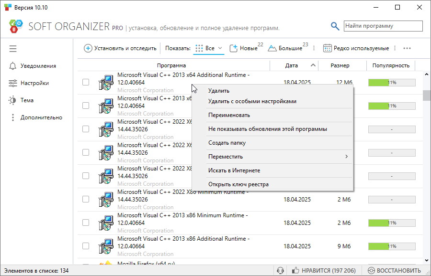Click installer icon of 2013 x86 Minimum Runtime
The height and width of the screenshot is (276, 431).
coord(106,223)
